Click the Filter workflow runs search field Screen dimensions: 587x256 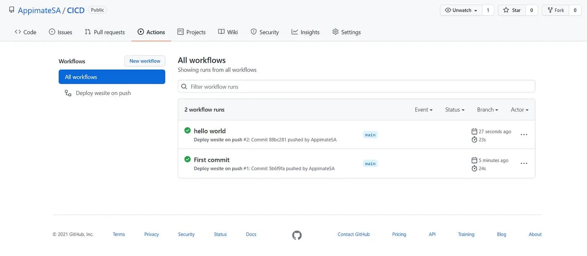(356, 87)
